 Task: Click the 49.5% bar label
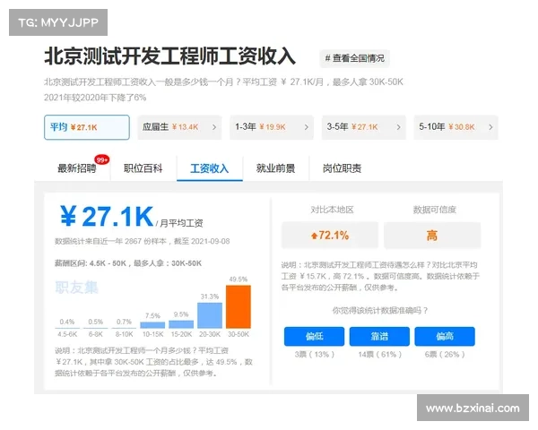(239, 279)
